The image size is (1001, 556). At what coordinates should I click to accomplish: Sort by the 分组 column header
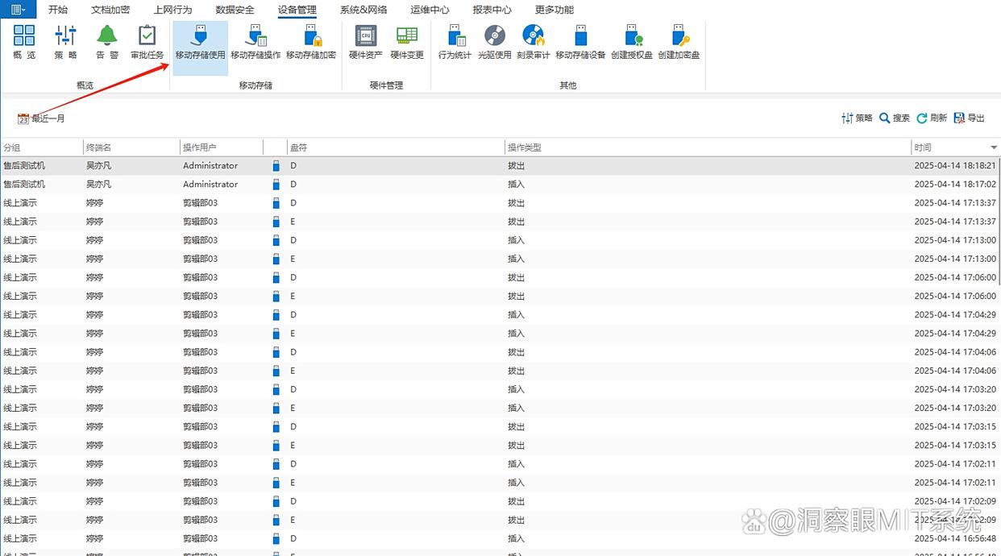[41, 147]
